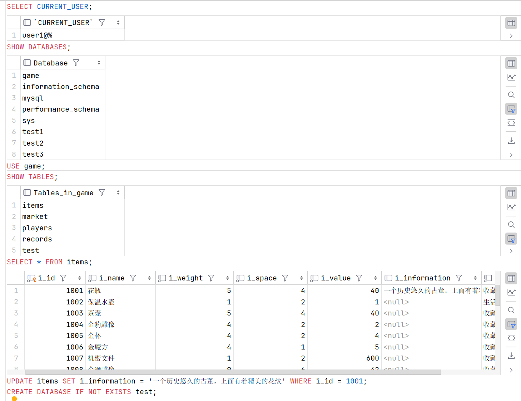Select the performance_schema row

click(x=63, y=109)
